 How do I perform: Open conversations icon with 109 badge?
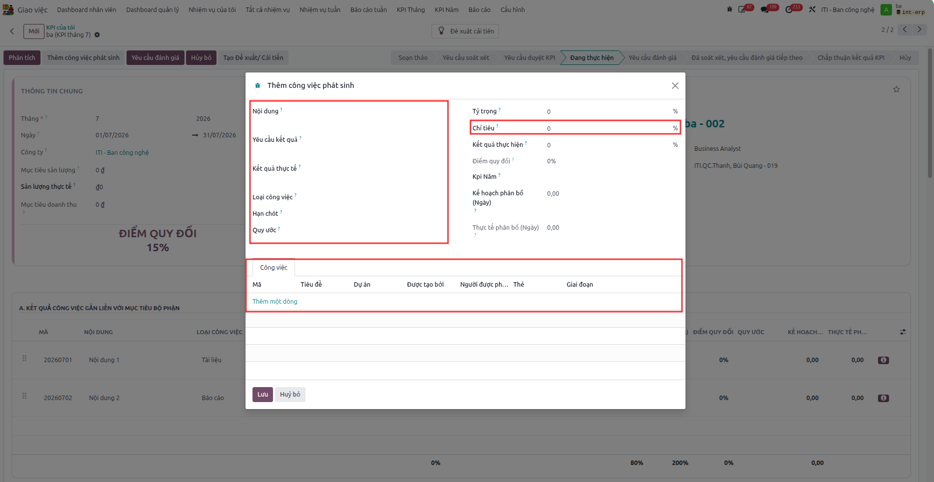pyautogui.click(x=764, y=9)
